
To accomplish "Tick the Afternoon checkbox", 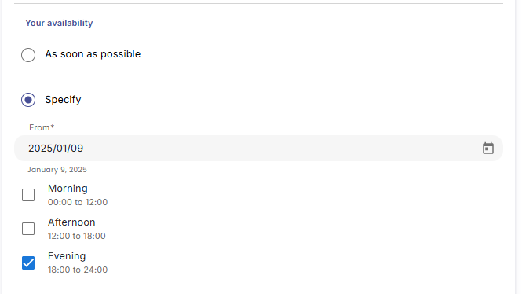I will (28, 229).
